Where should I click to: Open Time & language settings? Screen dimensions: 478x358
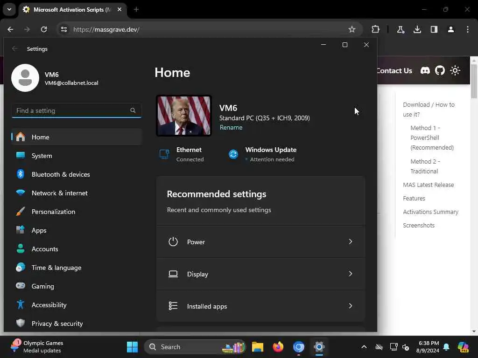pyautogui.click(x=77, y=268)
